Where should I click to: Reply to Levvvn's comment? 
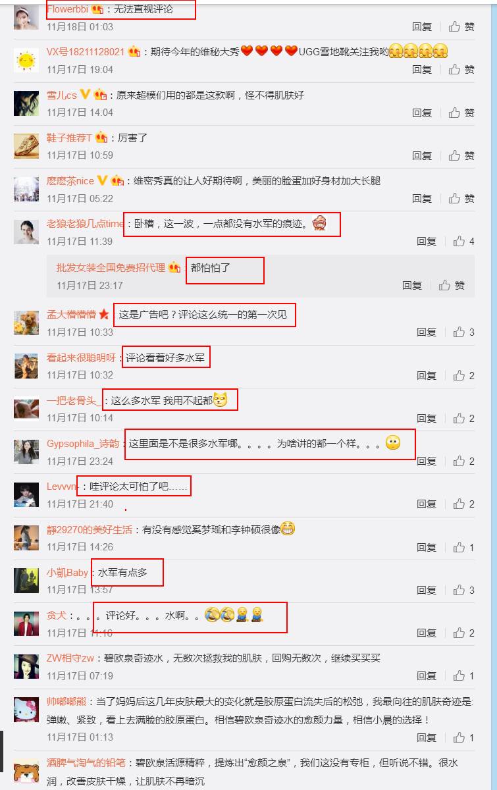[427, 504]
